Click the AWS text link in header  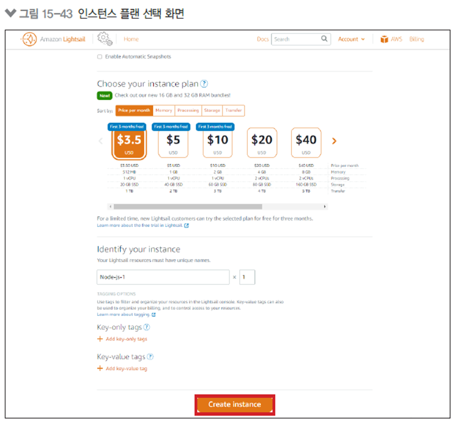tap(397, 39)
